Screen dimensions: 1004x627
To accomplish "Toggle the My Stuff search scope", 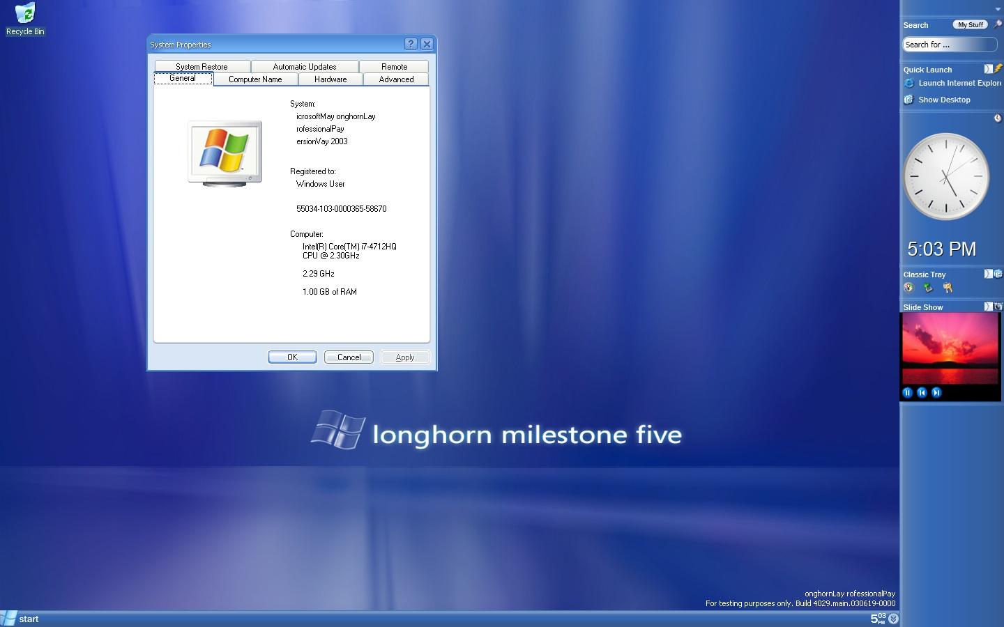I will (x=971, y=24).
